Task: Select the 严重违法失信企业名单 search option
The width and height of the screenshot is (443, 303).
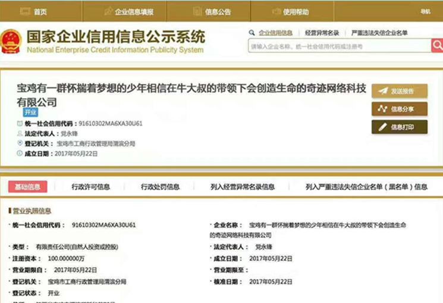Action: pyautogui.click(x=379, y=33)
